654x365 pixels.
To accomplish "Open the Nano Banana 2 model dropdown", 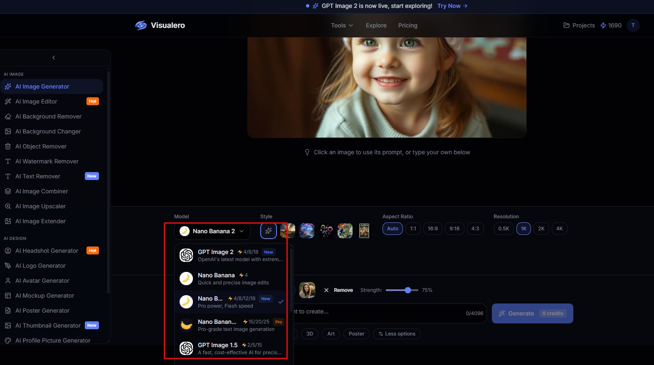I will pyautogui.click(x=212, y=231).
